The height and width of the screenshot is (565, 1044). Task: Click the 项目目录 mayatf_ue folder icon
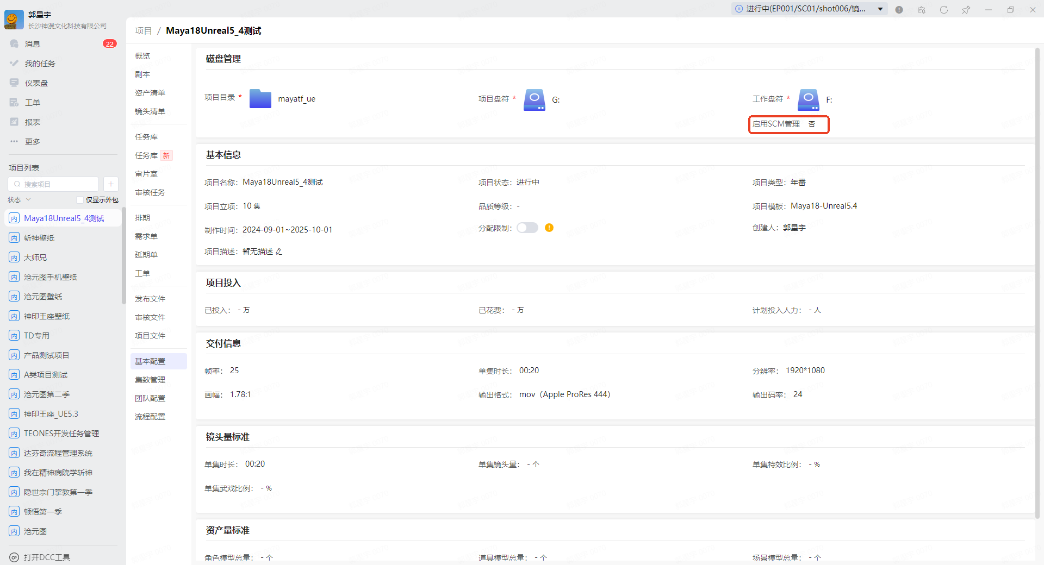[x=260, y=99]
